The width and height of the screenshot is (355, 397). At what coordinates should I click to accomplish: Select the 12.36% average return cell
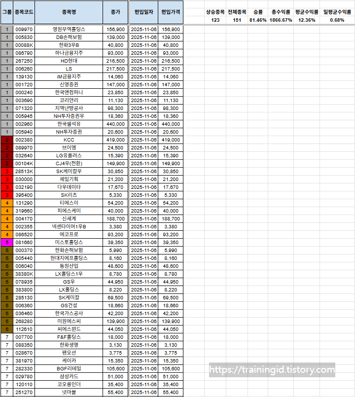pos(307,20)
